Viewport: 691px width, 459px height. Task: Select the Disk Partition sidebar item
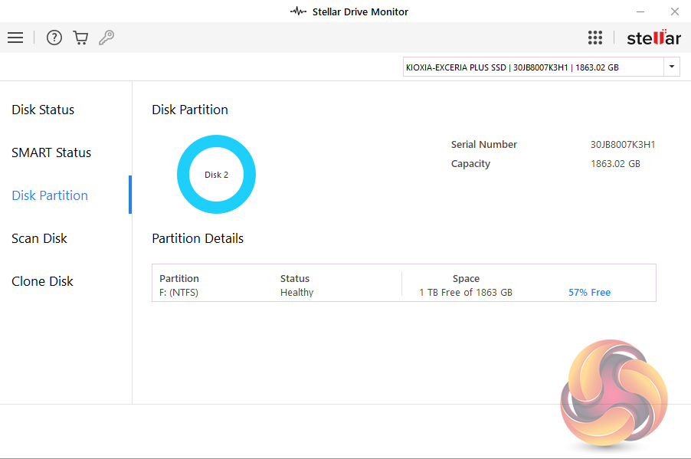click(x=50, y=195)
